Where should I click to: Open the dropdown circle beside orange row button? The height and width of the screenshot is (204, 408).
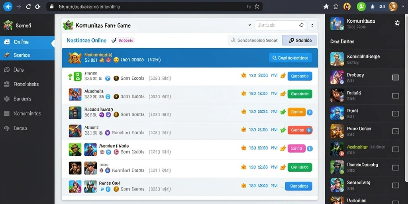coord(309,112)
